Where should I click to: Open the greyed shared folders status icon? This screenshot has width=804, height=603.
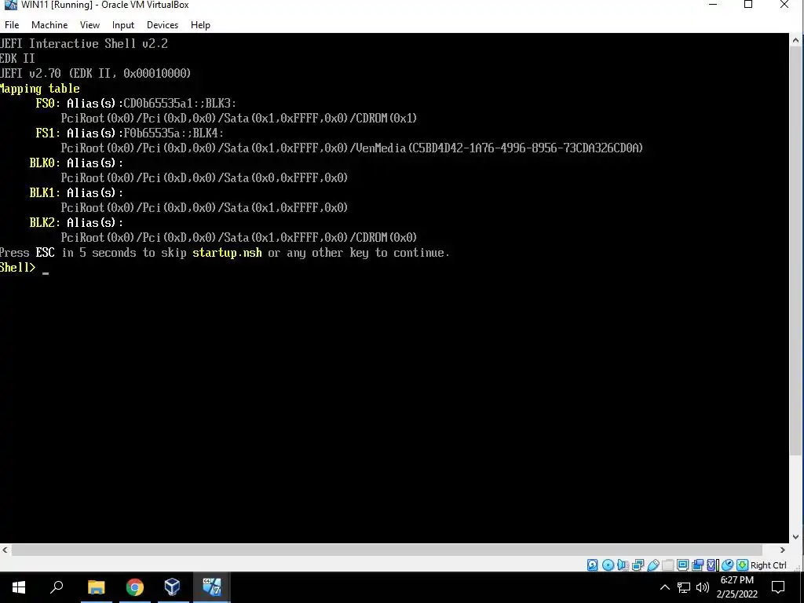(667, 565)
